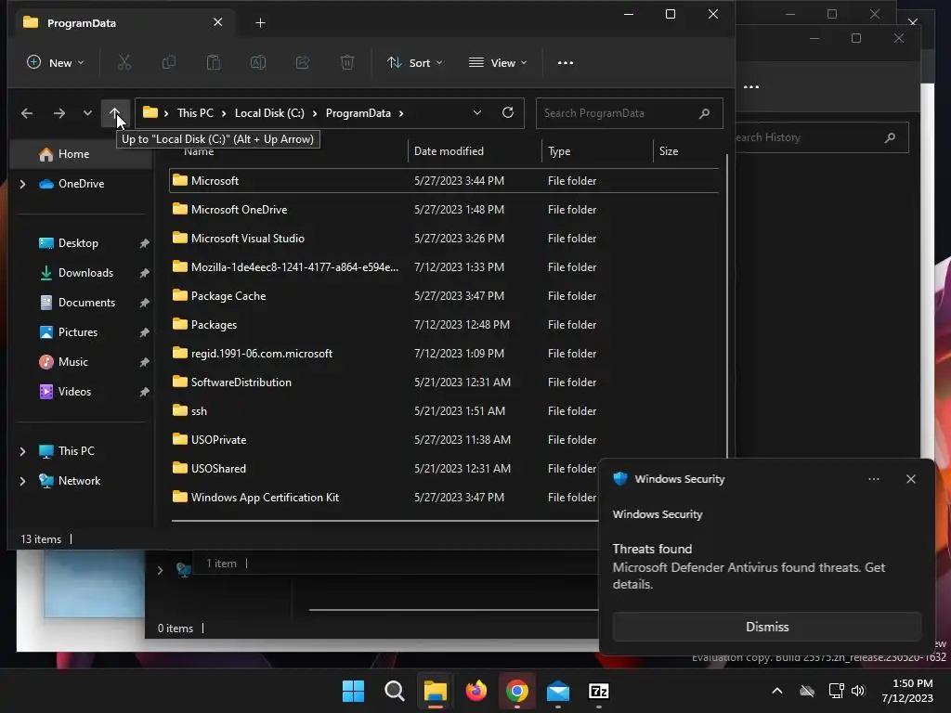Screen dimensions: 951x713
Task: Expand chevron after ProgramData in breadcrumb
Action: click(401, 113)
